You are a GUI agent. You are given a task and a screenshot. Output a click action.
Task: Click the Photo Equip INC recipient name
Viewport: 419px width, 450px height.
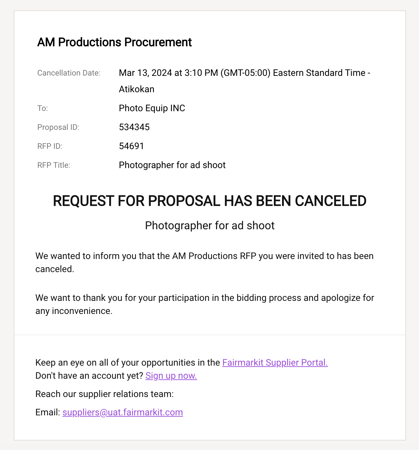pyautogui.click(x=152, y=108)
